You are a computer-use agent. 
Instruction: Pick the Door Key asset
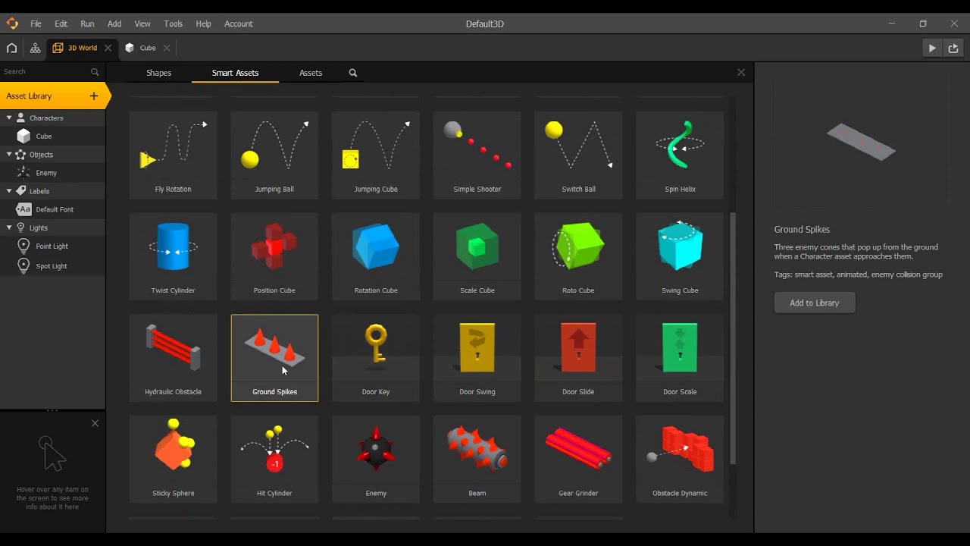point(376,358)
